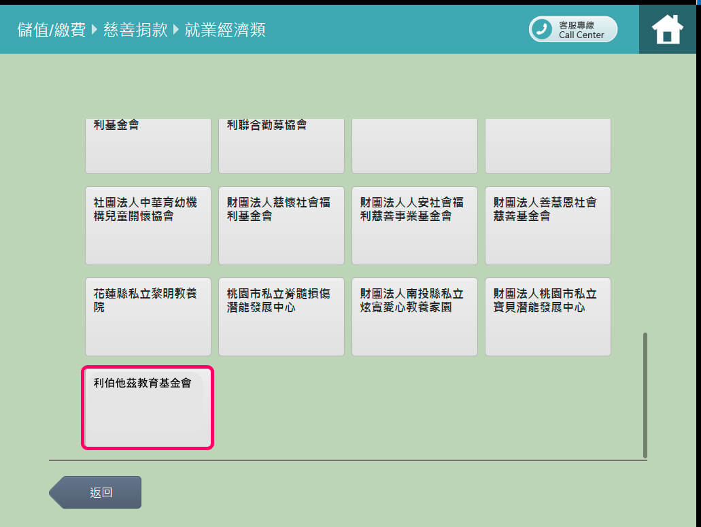Pick 財團法人人安社會福利慈善事業基金會
The height and width of the screenshot is (527, 701).
pyautogui.click(x=414, y=225)
